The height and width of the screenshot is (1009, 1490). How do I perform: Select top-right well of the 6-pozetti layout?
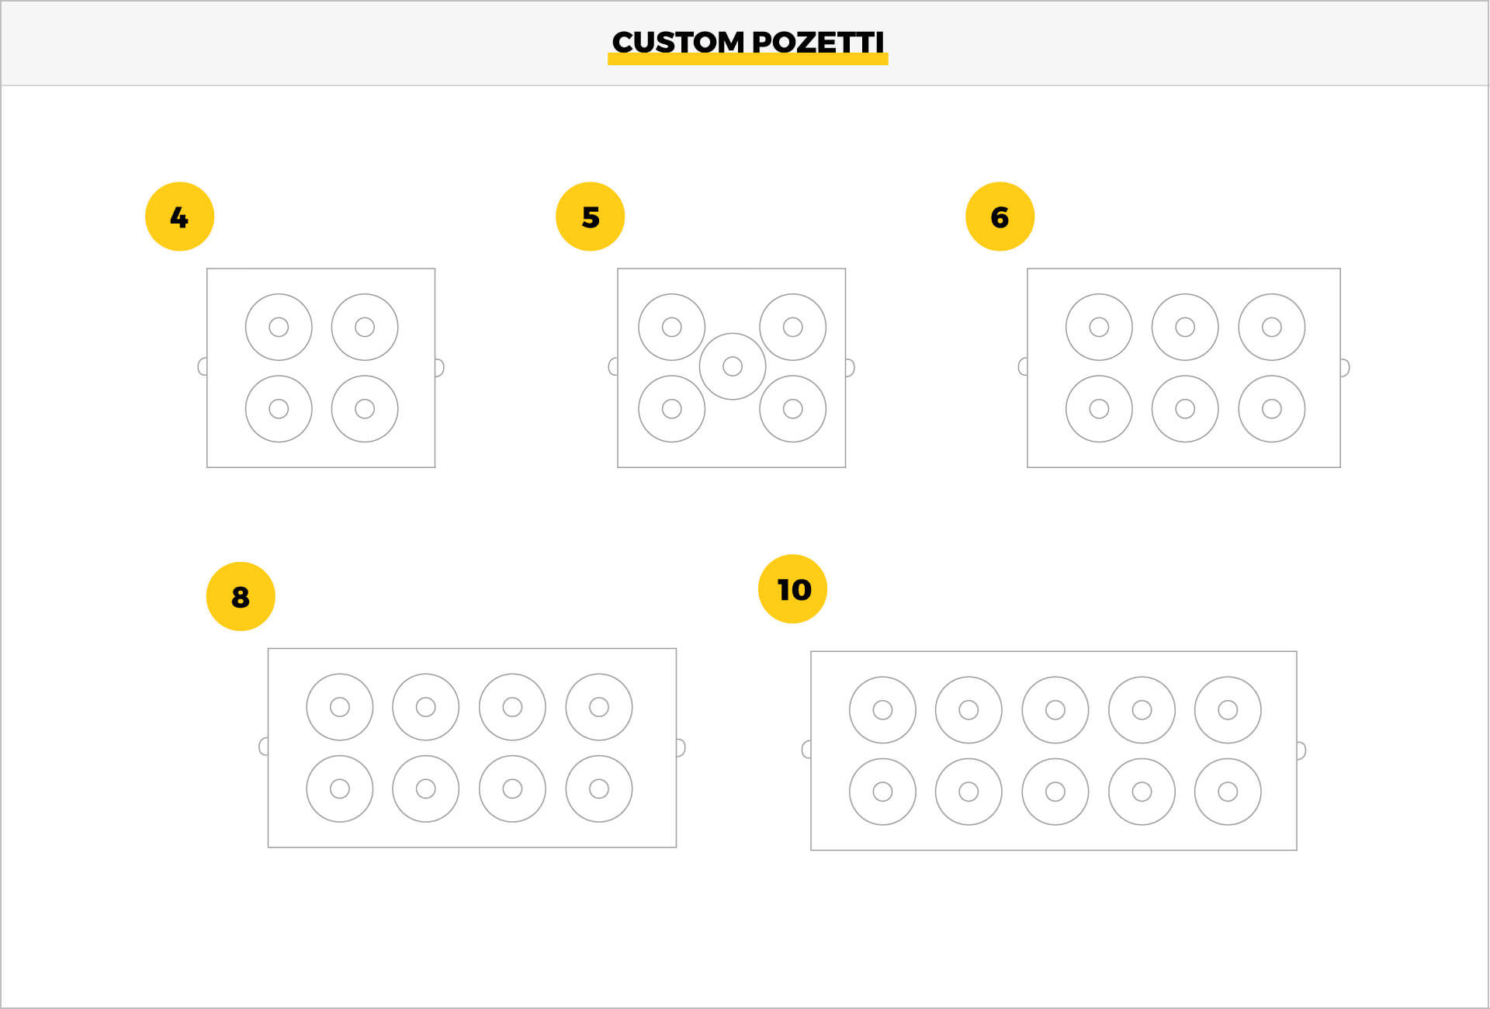(1272, 327)
